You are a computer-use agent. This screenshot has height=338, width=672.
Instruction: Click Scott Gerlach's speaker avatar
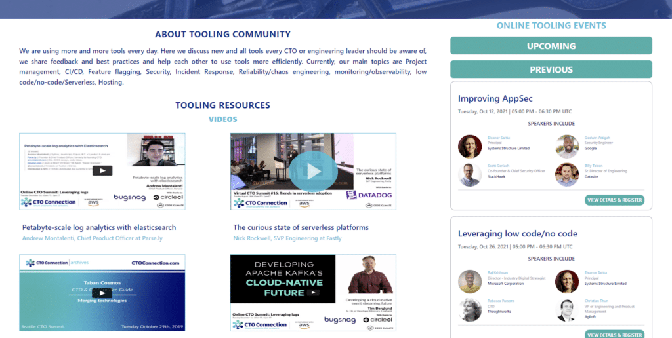470,175
